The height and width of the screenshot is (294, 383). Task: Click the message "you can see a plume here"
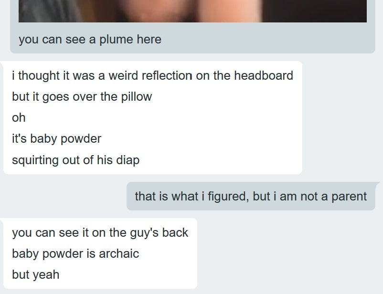click(x=90, y=40)
